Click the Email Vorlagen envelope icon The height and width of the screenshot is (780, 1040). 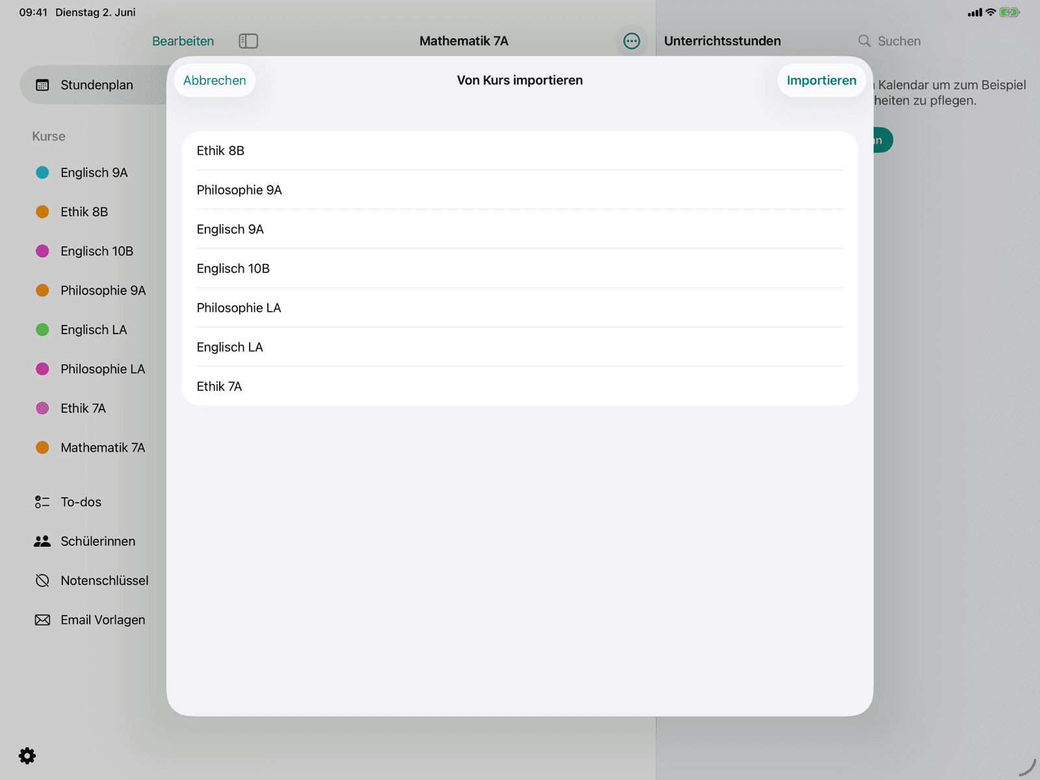tap(42, 620)
